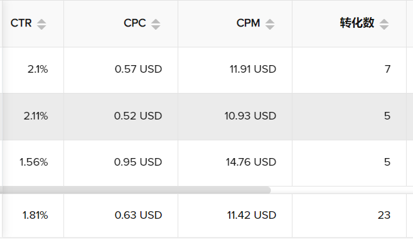Click the CPM column header label

point(248,23)
